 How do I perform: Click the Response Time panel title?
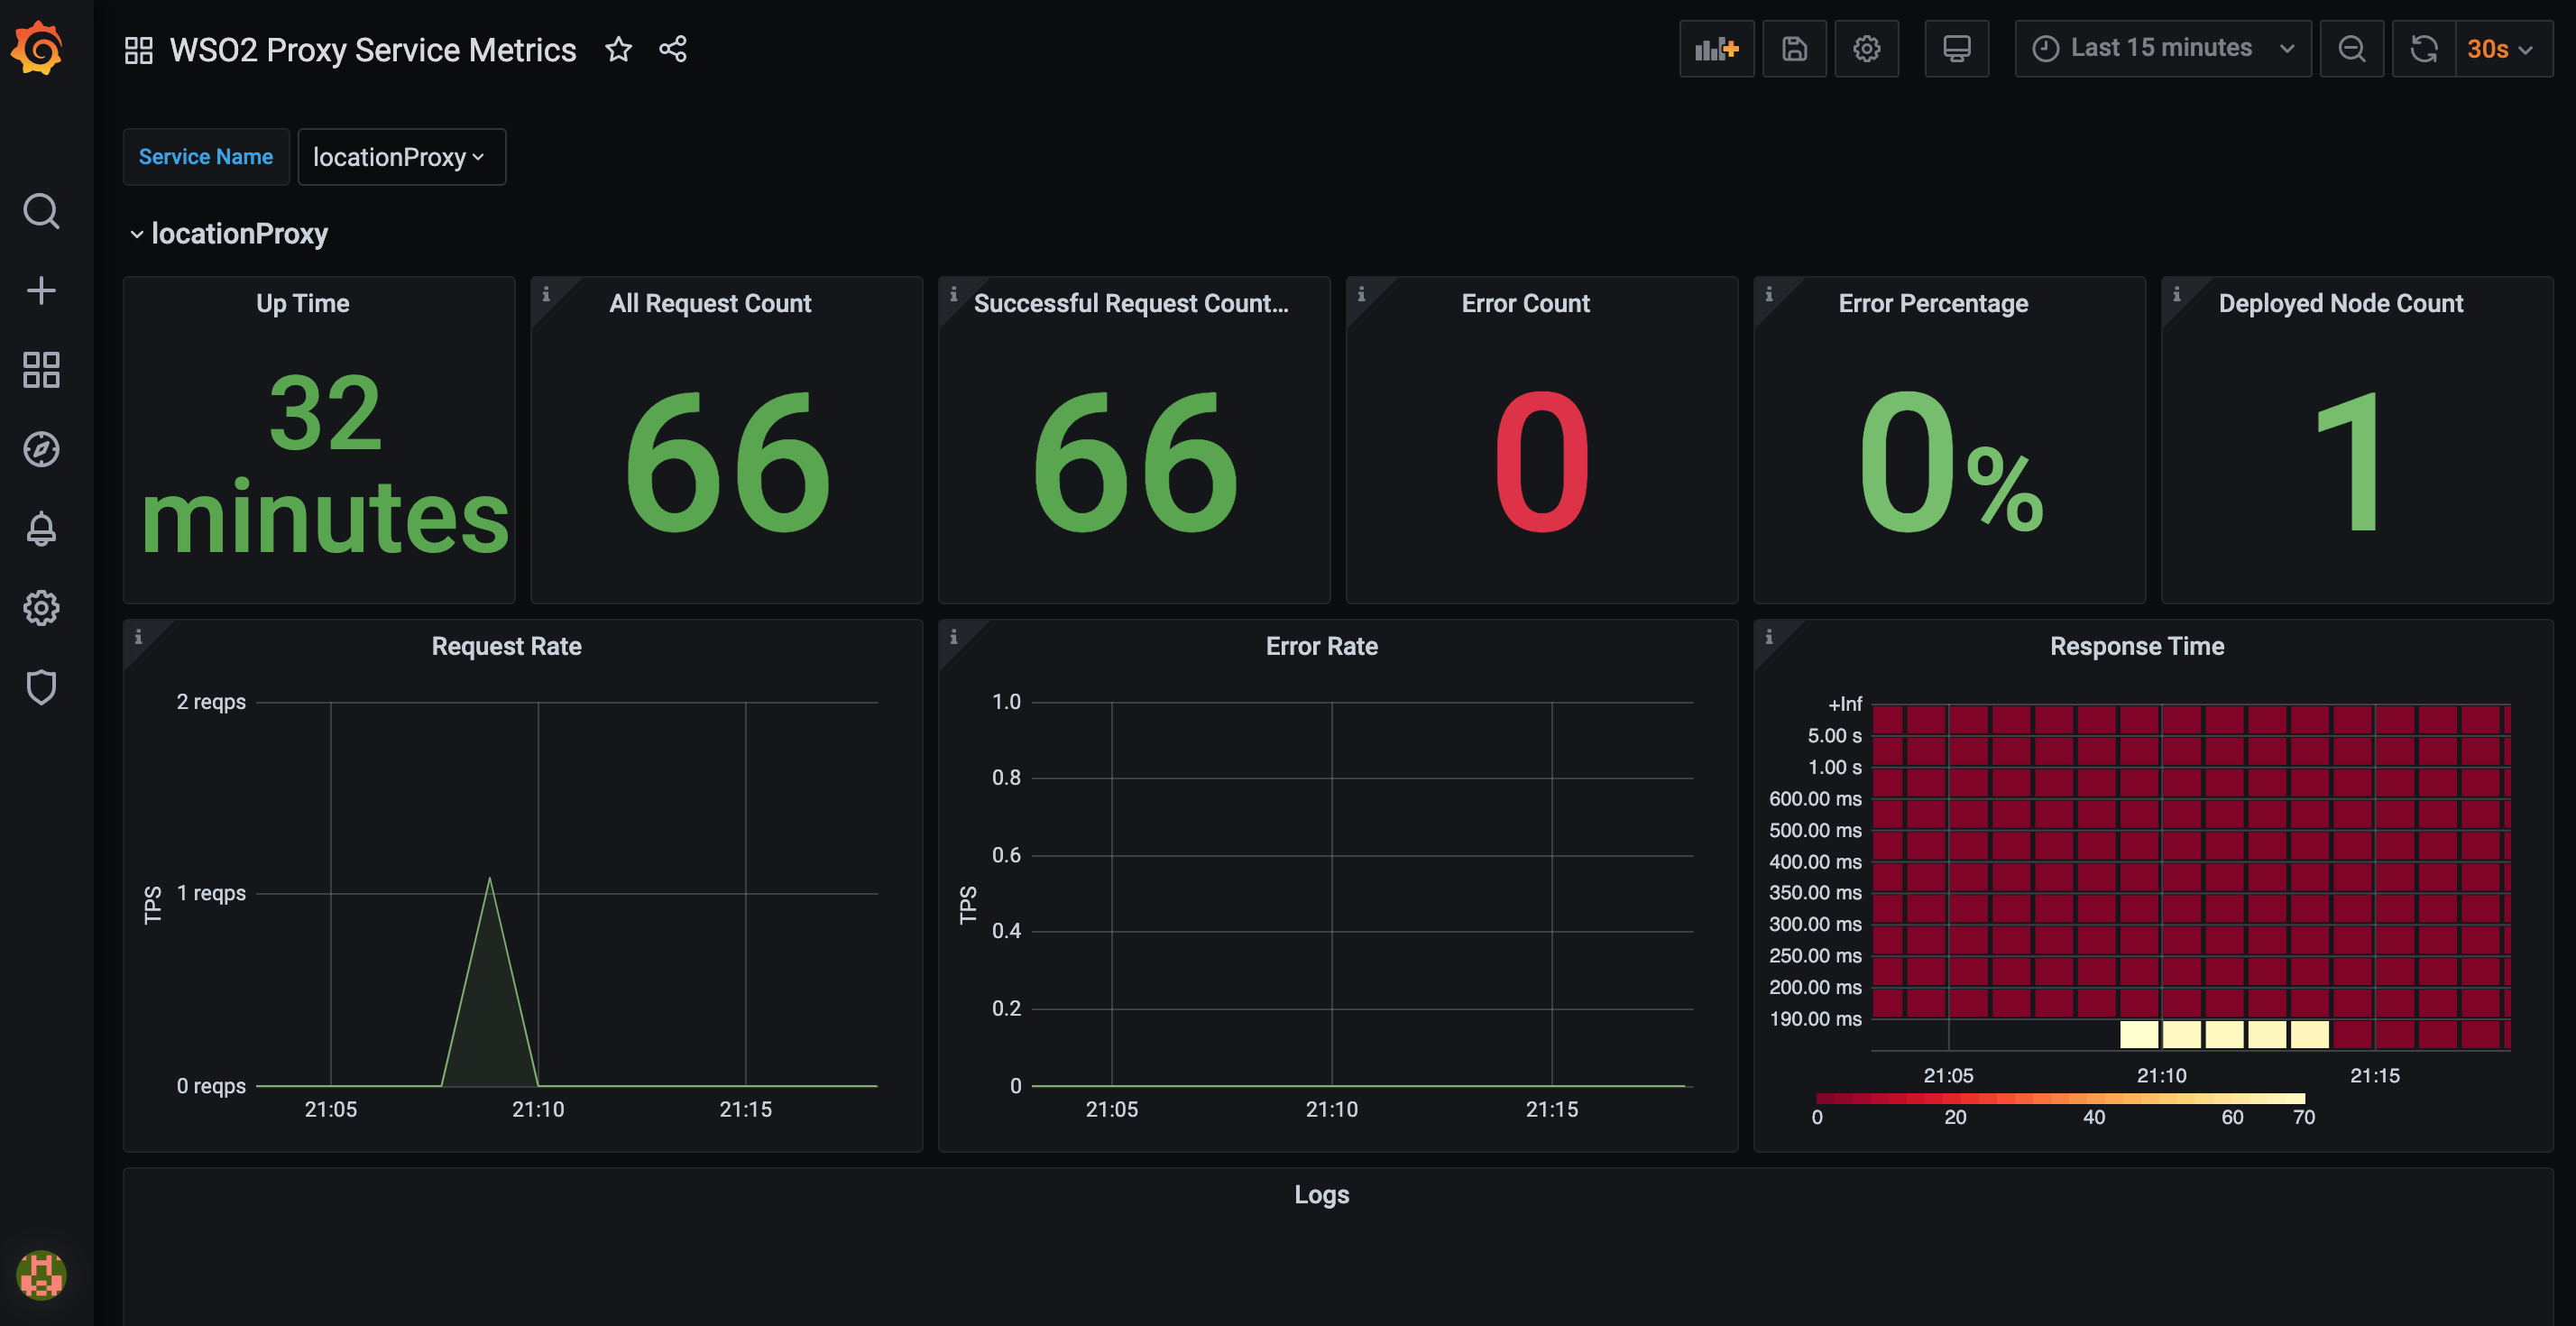coord(2136,646)
